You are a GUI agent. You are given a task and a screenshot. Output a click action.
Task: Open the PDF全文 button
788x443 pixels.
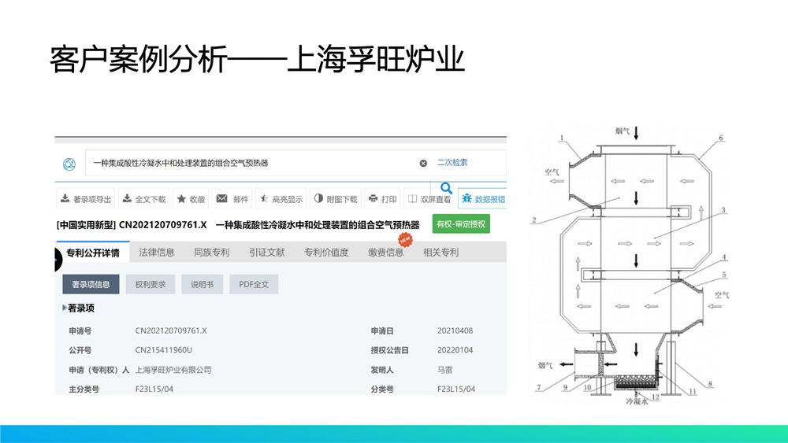click(254, 284)
